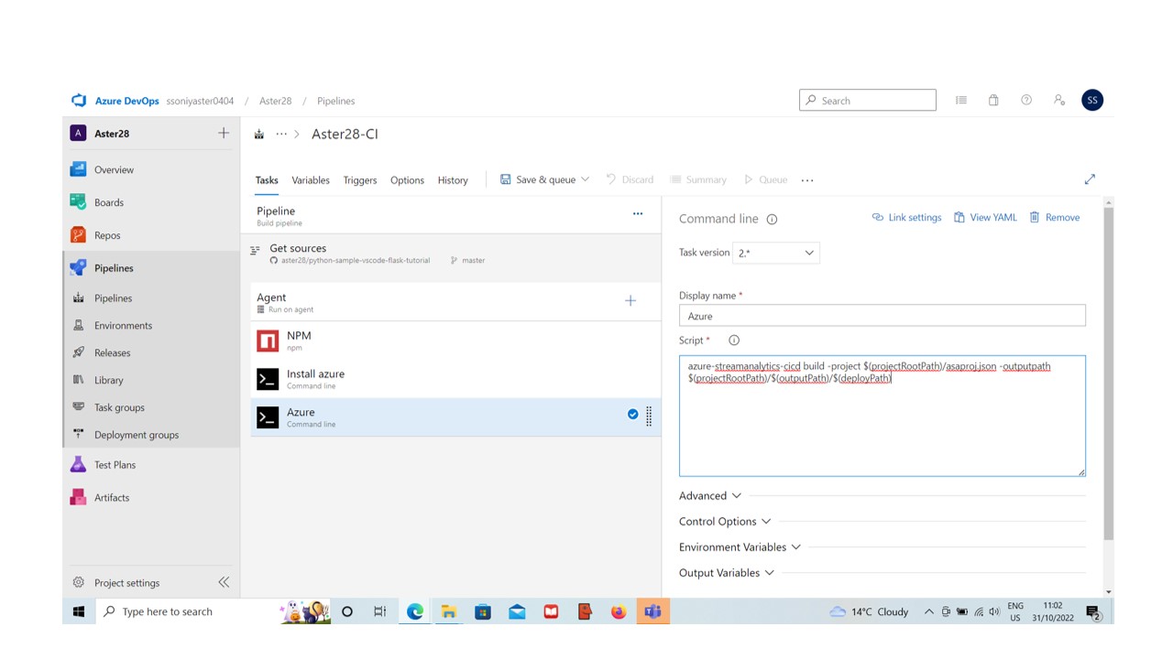Screen dimensions: 1173x659
Task: Open Releases in Pipelines submenu
Action: 113,353
